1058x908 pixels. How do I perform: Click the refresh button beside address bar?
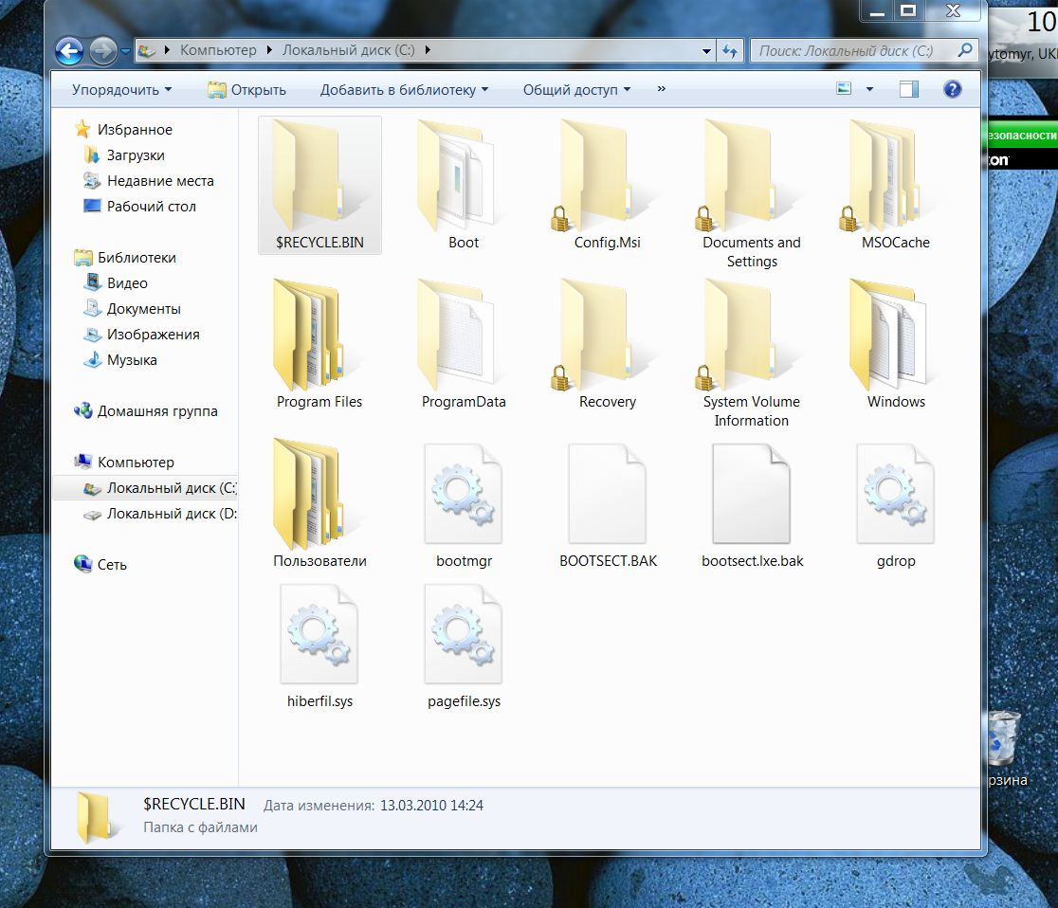(730, 51)
